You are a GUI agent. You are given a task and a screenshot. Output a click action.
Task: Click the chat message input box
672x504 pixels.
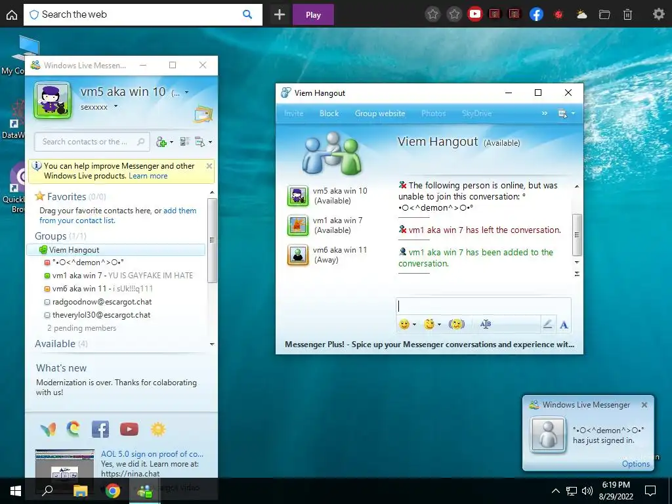pyautogui.click(x=484, y=306)
